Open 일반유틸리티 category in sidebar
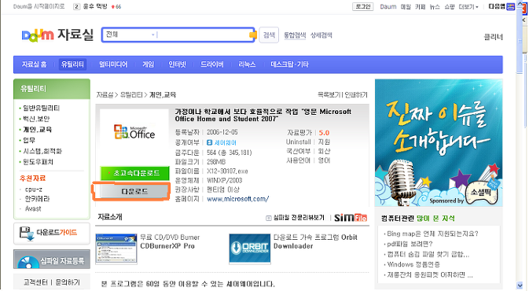 [41, 108]
